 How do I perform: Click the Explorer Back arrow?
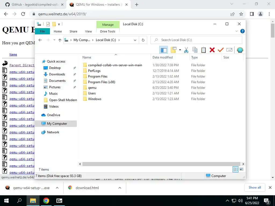pos(40,40)
